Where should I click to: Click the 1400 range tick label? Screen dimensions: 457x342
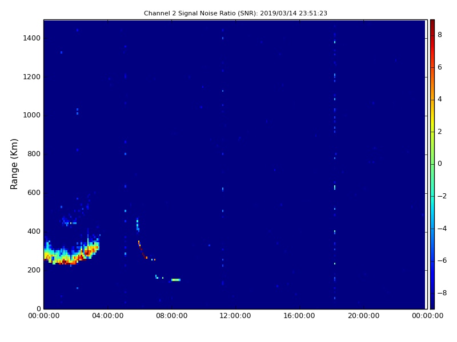(32, 38)
